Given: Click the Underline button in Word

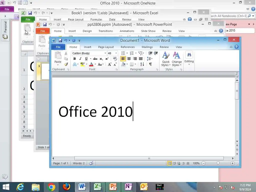Looking at the screenshot, I should coord(86,59).
